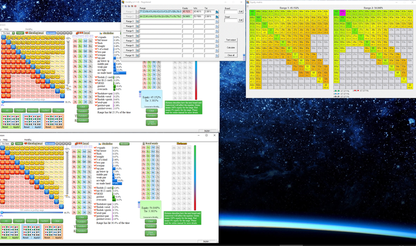This screenshot has height=246, width=416.
Task: Toggle the 'top pair' check in upper window statistics
Action: point(96,58)
